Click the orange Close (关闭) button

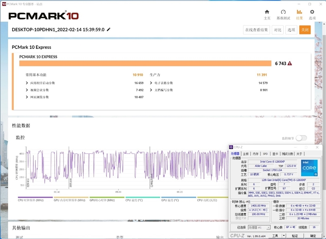tap(305, 30)
